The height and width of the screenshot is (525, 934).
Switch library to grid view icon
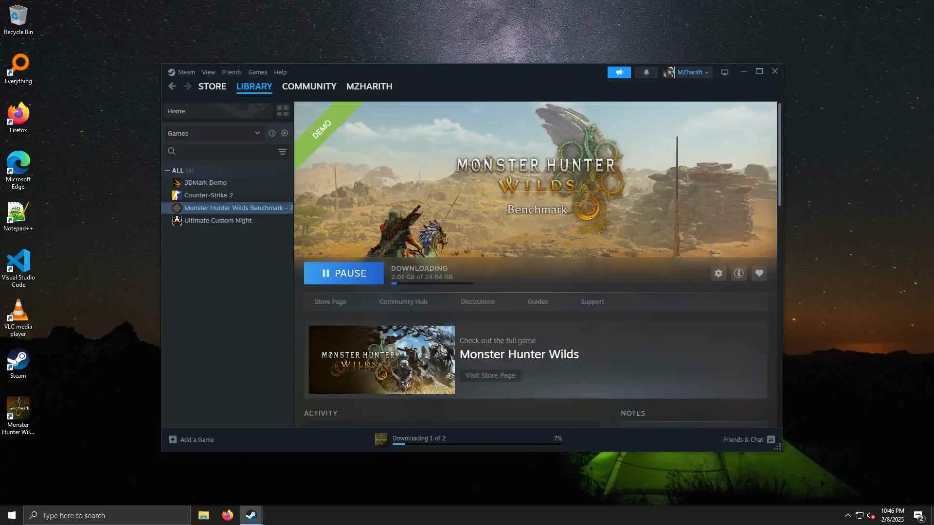(283, 111)
